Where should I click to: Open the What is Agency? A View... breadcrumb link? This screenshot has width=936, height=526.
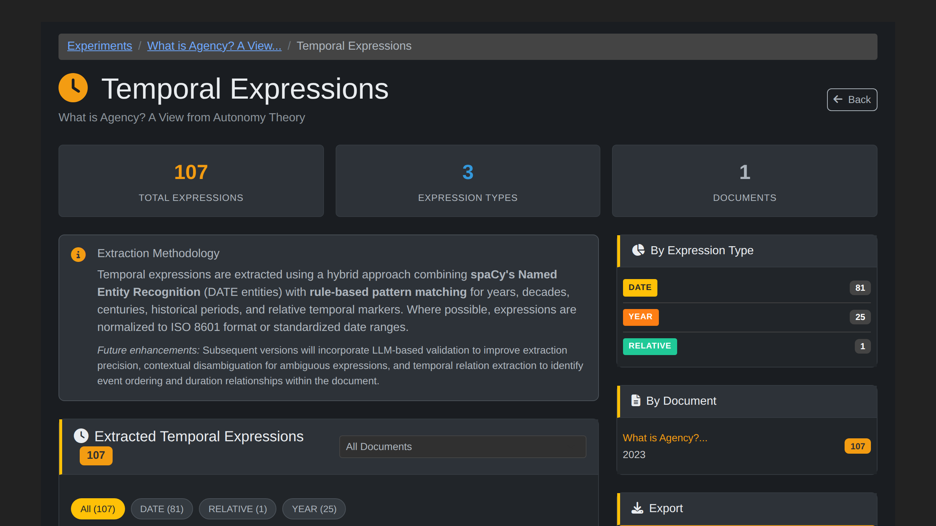coord(214,46)
